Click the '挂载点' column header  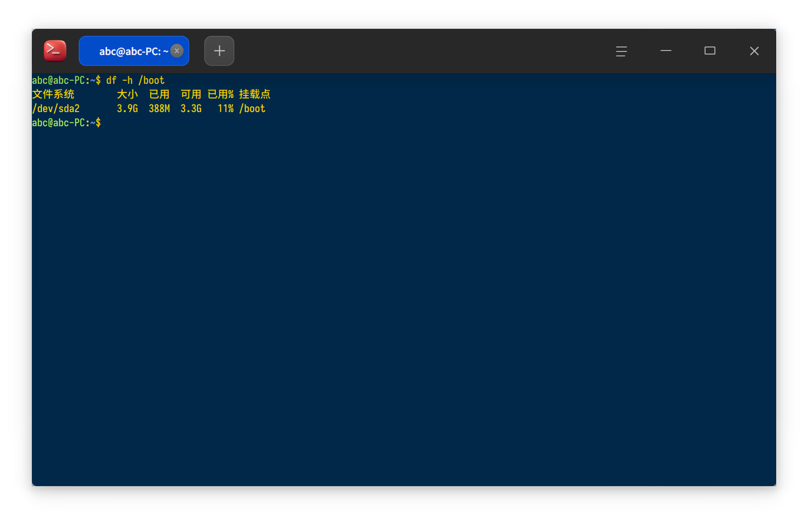click(255, 94)
